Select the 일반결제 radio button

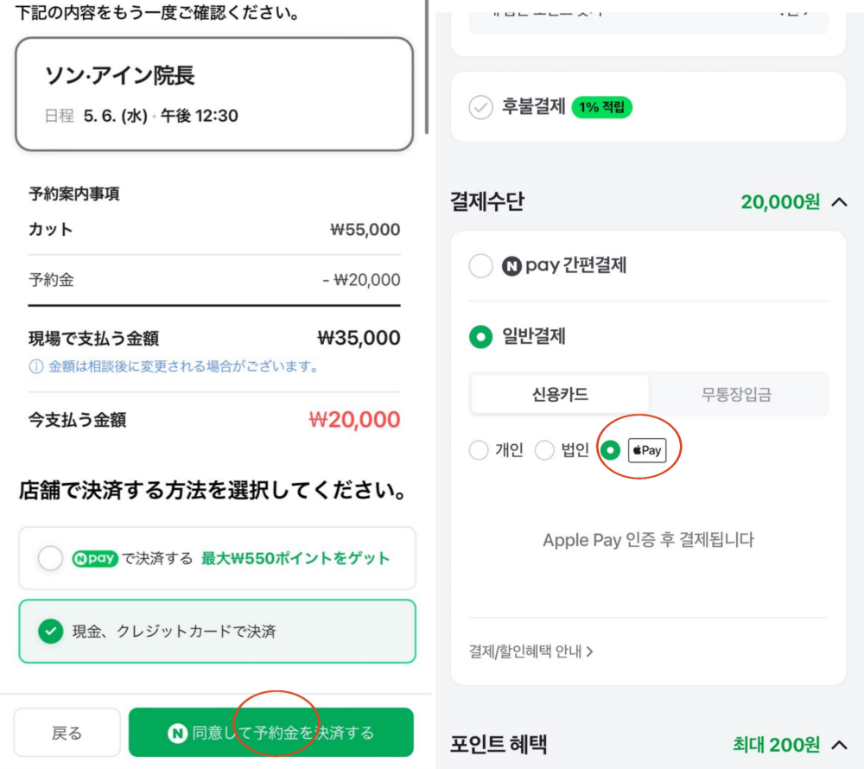[480, 336]
